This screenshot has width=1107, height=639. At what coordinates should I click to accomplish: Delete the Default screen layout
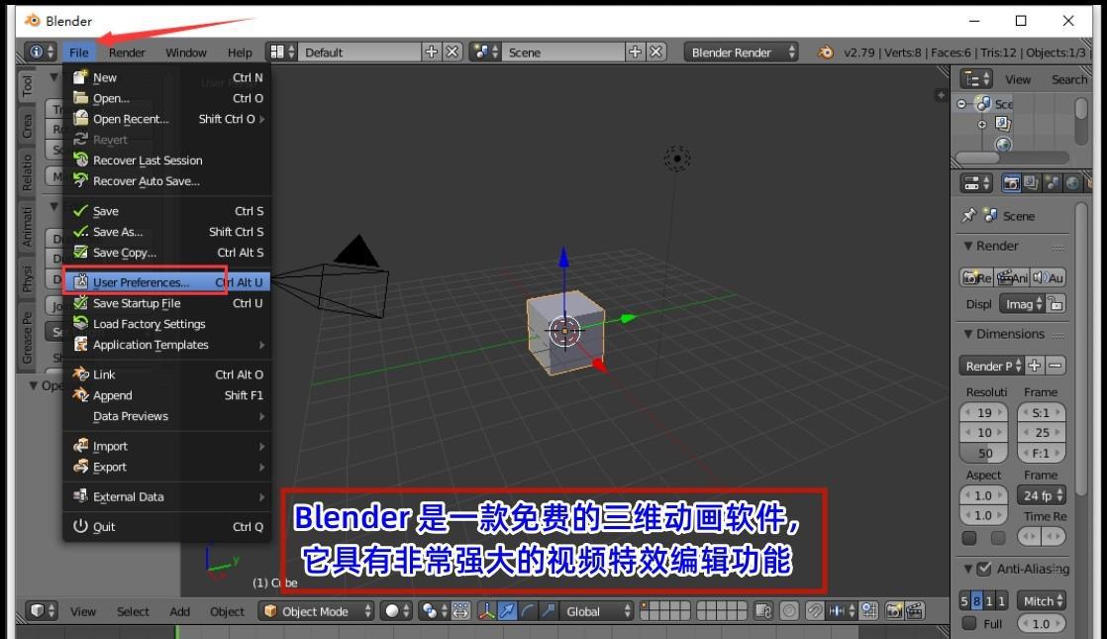(x=453, y=53)
